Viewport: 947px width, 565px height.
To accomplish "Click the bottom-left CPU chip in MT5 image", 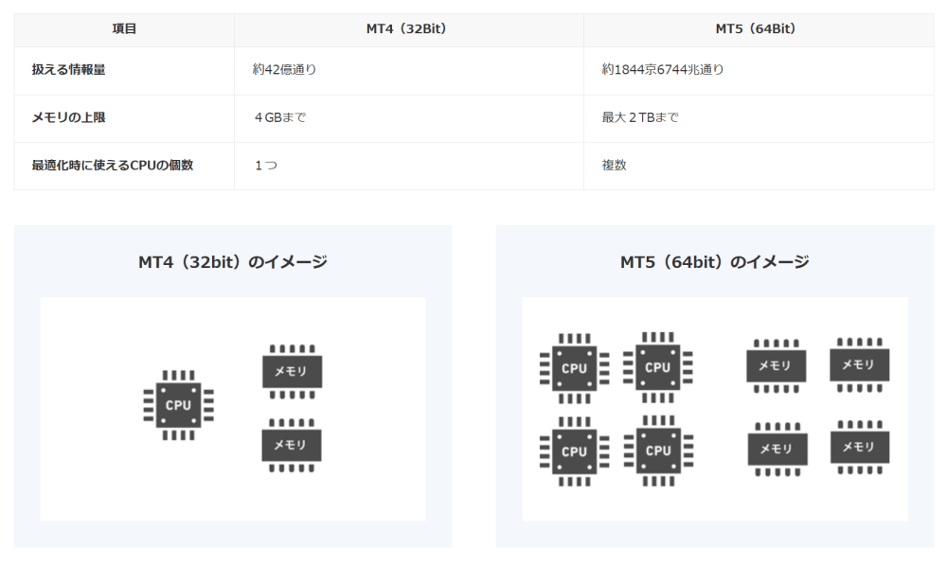I will 575,451.
